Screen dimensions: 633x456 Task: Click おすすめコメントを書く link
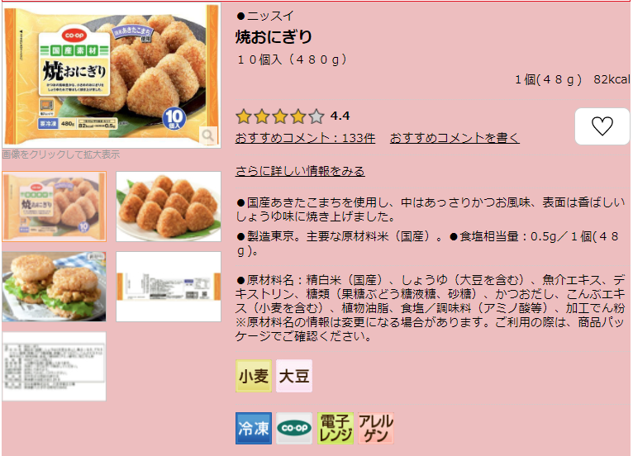point(455,138)
